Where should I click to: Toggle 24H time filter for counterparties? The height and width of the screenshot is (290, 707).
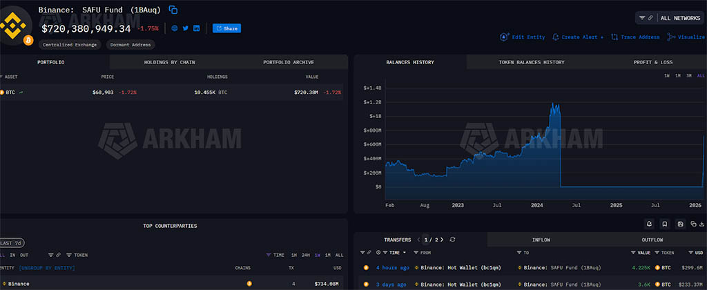click(x=306, y=255)
